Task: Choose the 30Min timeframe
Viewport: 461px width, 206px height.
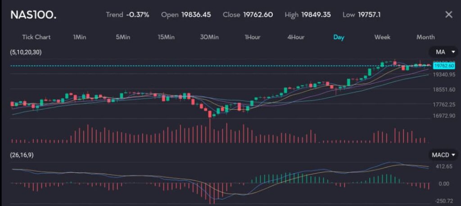Action: point(209,37)
